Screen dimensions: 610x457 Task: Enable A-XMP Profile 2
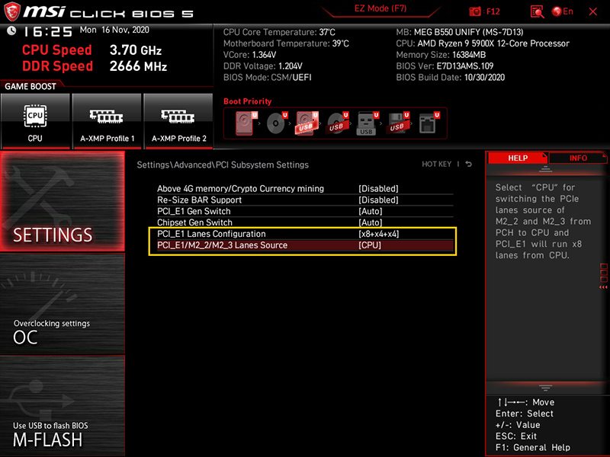pyautogui.click(x=178, y=121)
